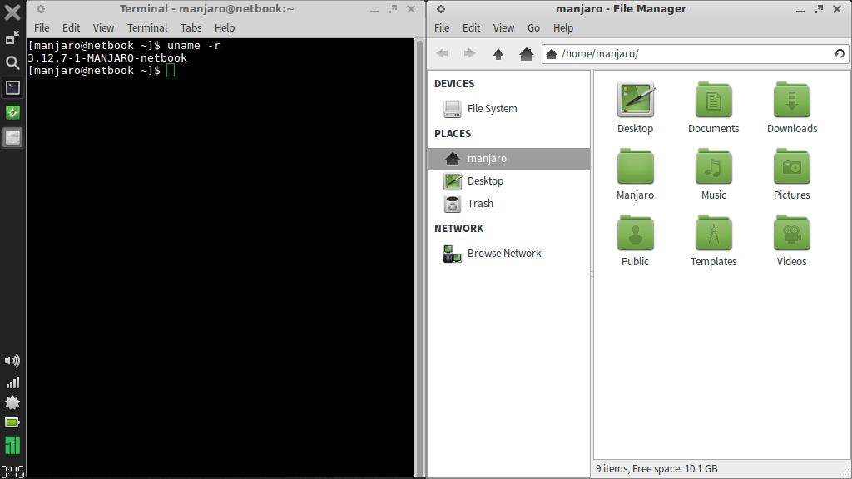This screenshot has width=852, height=479.
Task: Open Terminal menu in Terminal window
Action: (147, 27)
